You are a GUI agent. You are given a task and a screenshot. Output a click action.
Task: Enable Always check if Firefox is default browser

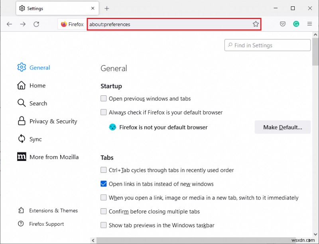[x=104, y=112]
